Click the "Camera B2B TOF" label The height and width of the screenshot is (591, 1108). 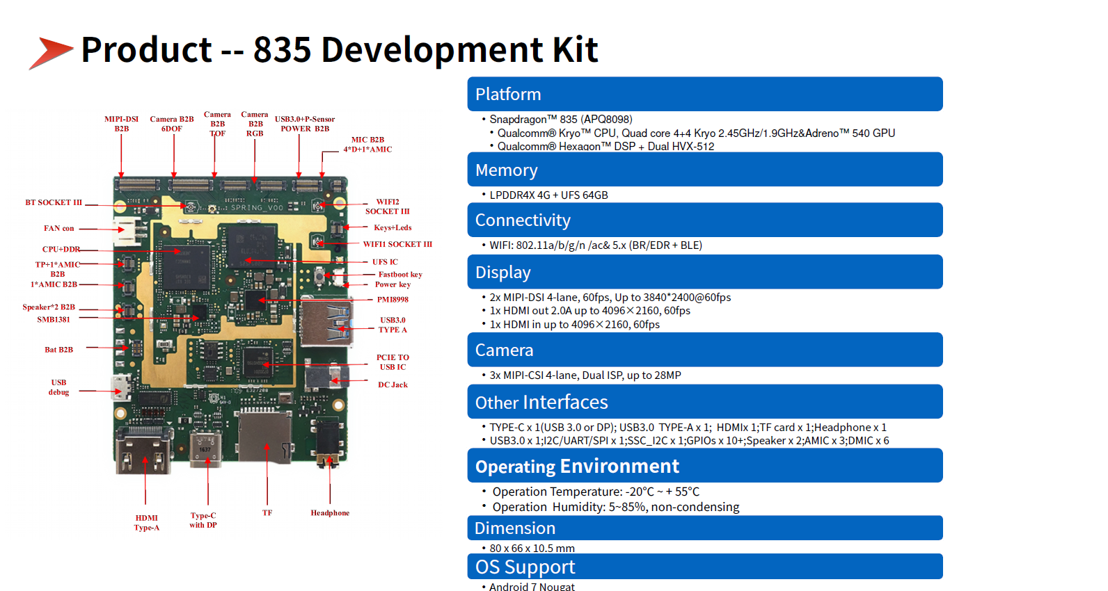(217, 124)
